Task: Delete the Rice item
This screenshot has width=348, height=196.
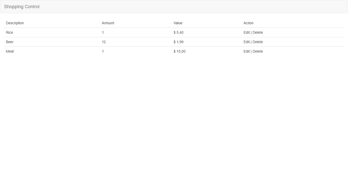Action: (258, 32)
